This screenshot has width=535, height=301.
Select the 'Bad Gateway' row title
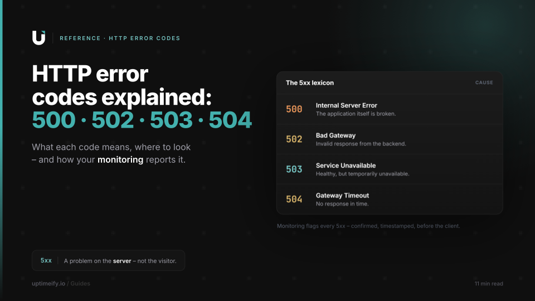[335, 135]
